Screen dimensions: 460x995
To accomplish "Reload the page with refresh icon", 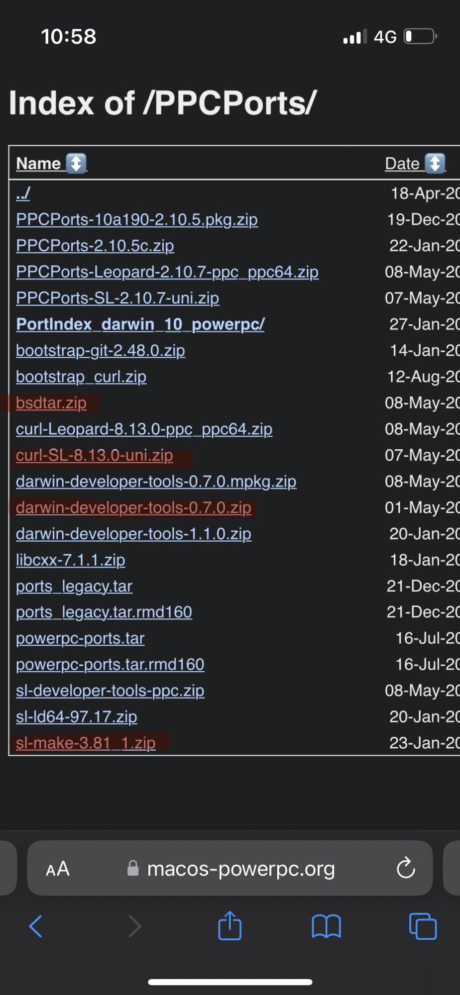I will tap(406, 868).
